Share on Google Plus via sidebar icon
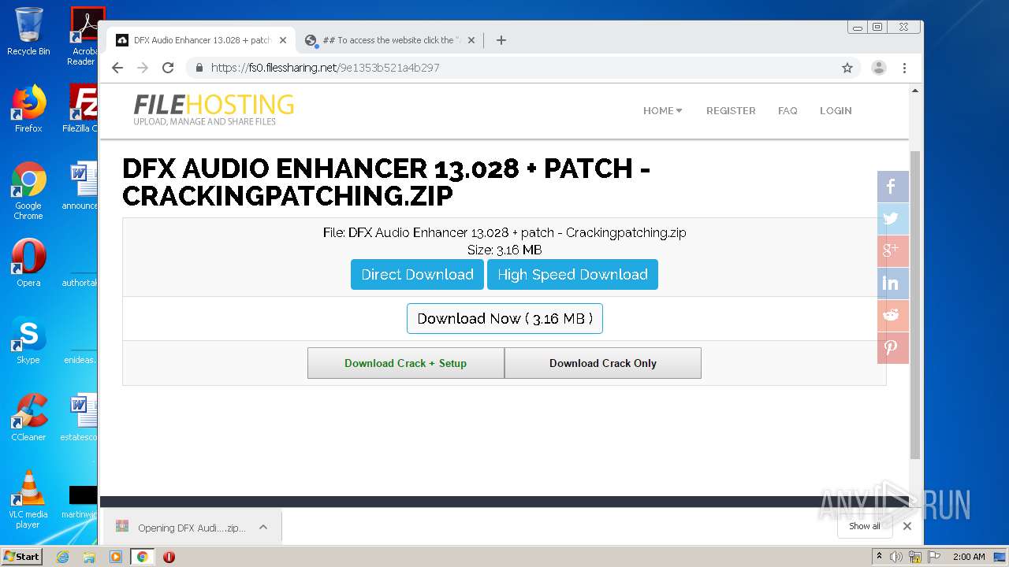Image resolution: width=1009 pixels, height=567 pixels. (x=893, y=251)
